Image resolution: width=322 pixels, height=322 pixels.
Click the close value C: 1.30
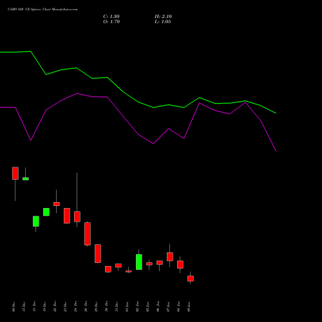[111, 17]
